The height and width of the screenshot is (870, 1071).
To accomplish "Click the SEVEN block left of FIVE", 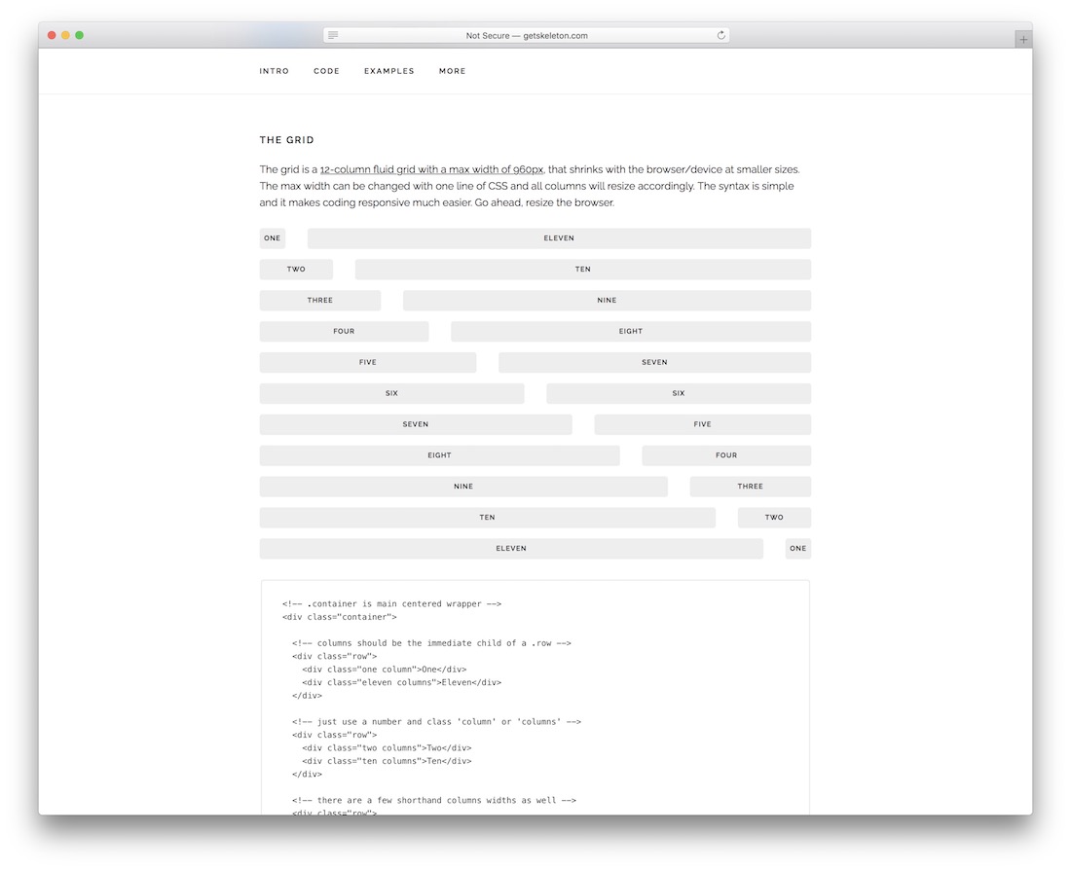I will click(x=416, y=424).
